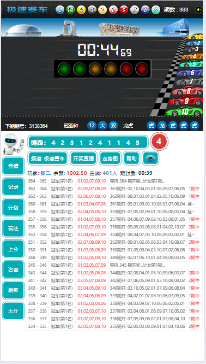Click balance value 1002.50

(x=77, y=173)
